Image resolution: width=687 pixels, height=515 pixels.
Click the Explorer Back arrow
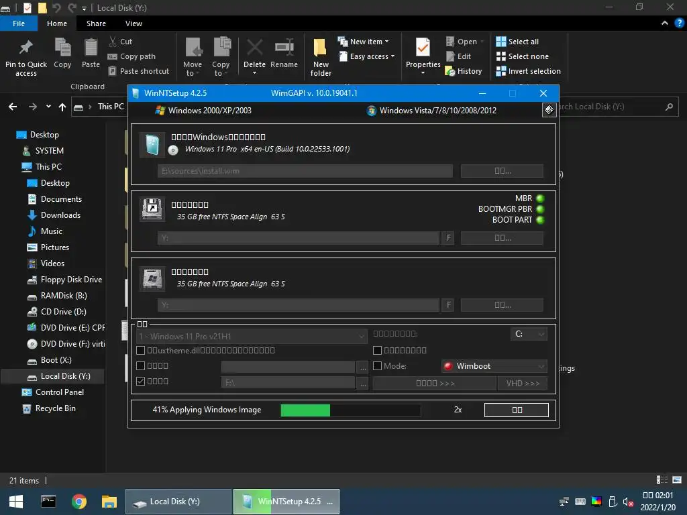tap(13, 107)
